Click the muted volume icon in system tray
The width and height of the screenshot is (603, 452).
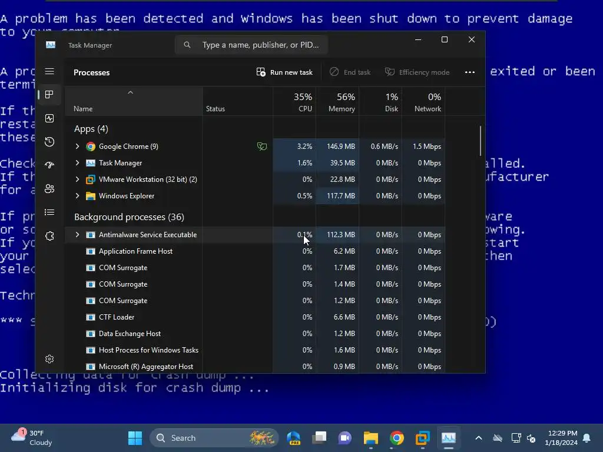[x=532, y=438]
